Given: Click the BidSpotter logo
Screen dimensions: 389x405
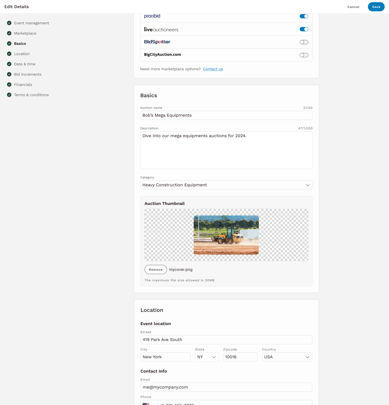Looking at the screenshot, I should [x=157, y=42].
